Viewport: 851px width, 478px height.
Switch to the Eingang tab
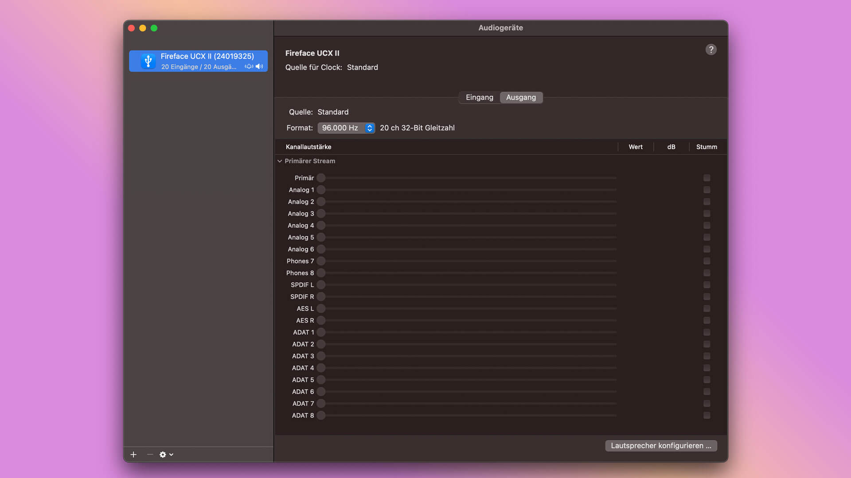pos(479,97)
